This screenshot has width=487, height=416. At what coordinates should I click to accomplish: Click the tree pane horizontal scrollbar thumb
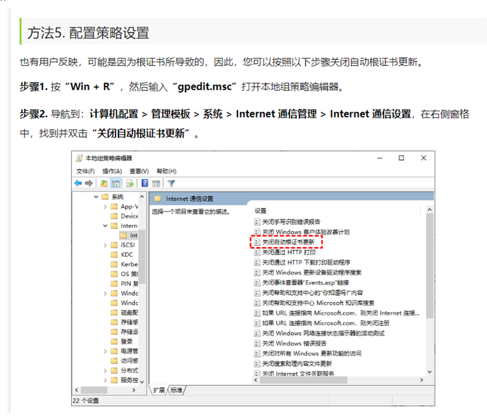pos(94,390)
